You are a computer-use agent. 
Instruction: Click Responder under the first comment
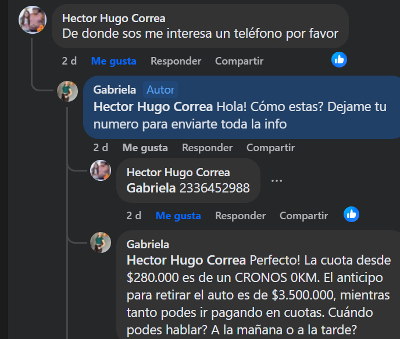click(x=176, y=61)
